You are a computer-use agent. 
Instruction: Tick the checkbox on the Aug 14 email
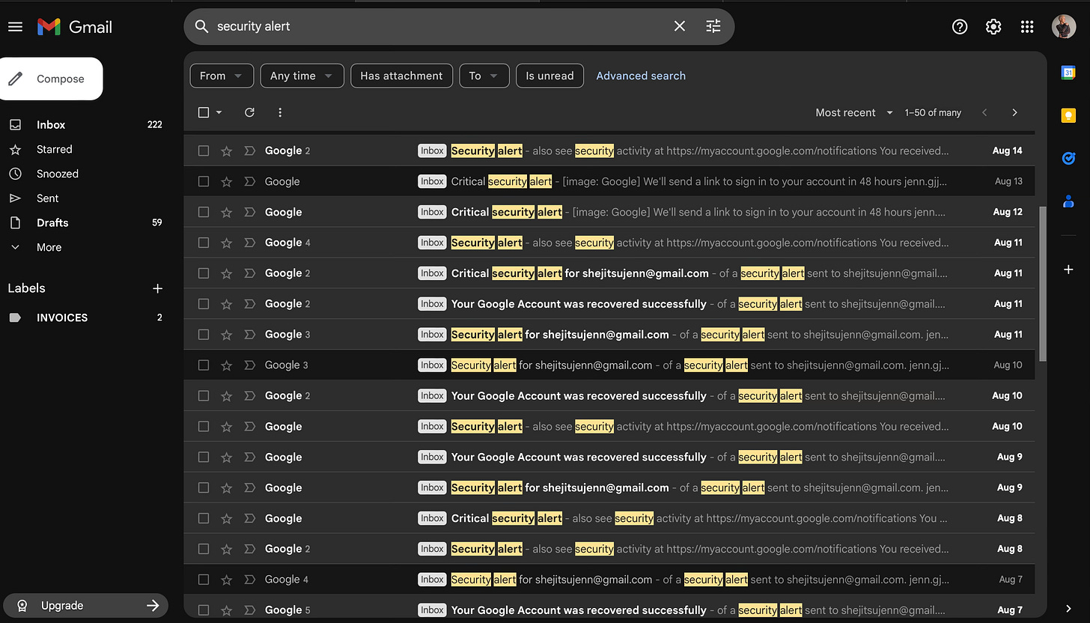click(204, 151)
